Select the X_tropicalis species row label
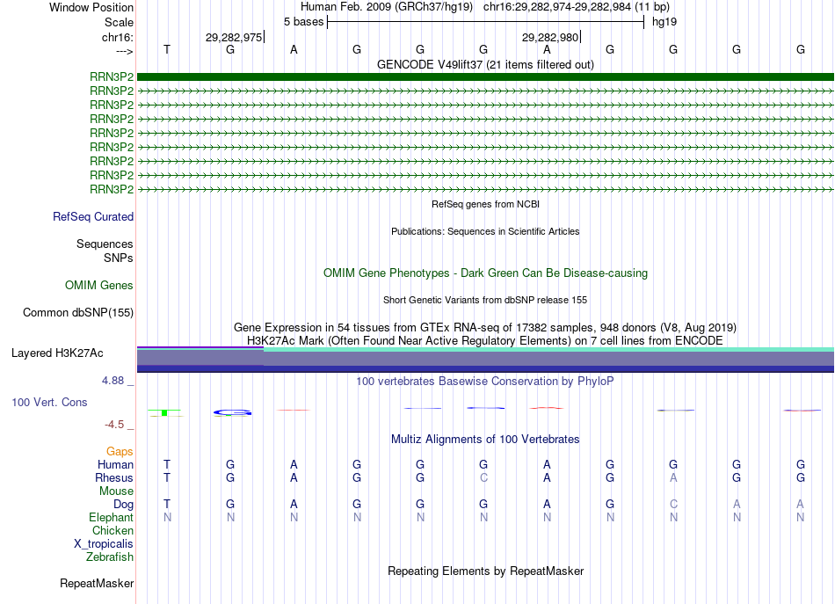The image size is (835, 604). tap(104, 544)
